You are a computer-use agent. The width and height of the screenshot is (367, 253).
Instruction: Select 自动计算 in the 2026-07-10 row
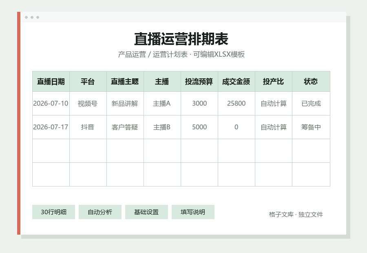point(274,104)
